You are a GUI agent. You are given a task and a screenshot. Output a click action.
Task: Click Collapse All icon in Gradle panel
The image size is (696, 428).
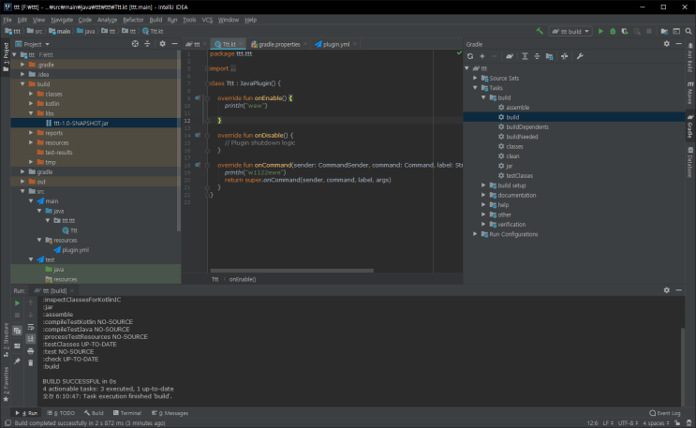537,56
